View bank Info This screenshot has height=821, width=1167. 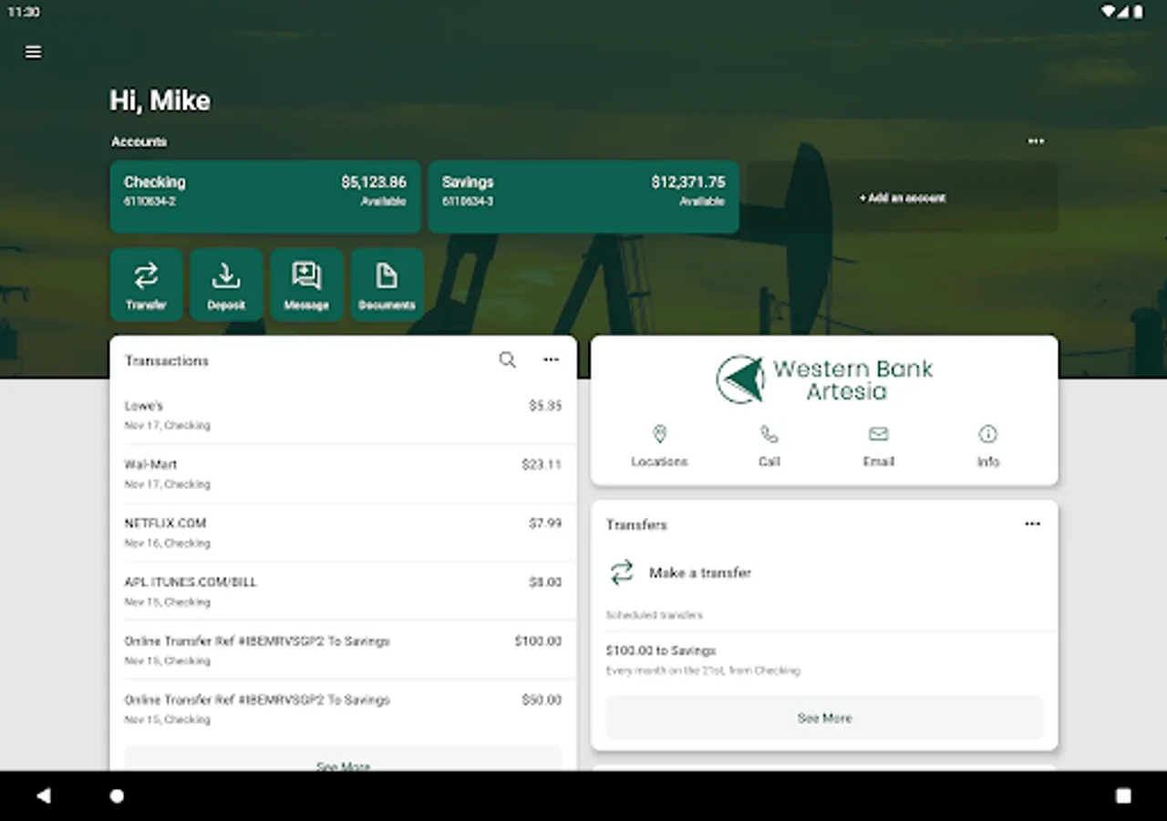[988, 445]
